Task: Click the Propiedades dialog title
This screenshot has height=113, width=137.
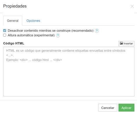Action: click(x=15, y=6)
